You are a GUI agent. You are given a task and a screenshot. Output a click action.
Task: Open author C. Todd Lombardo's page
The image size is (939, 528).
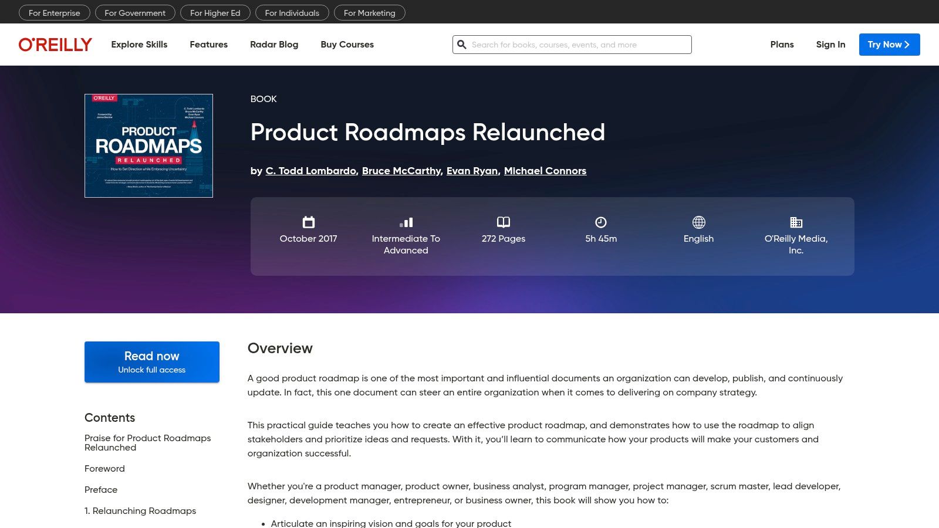[310, 171]
